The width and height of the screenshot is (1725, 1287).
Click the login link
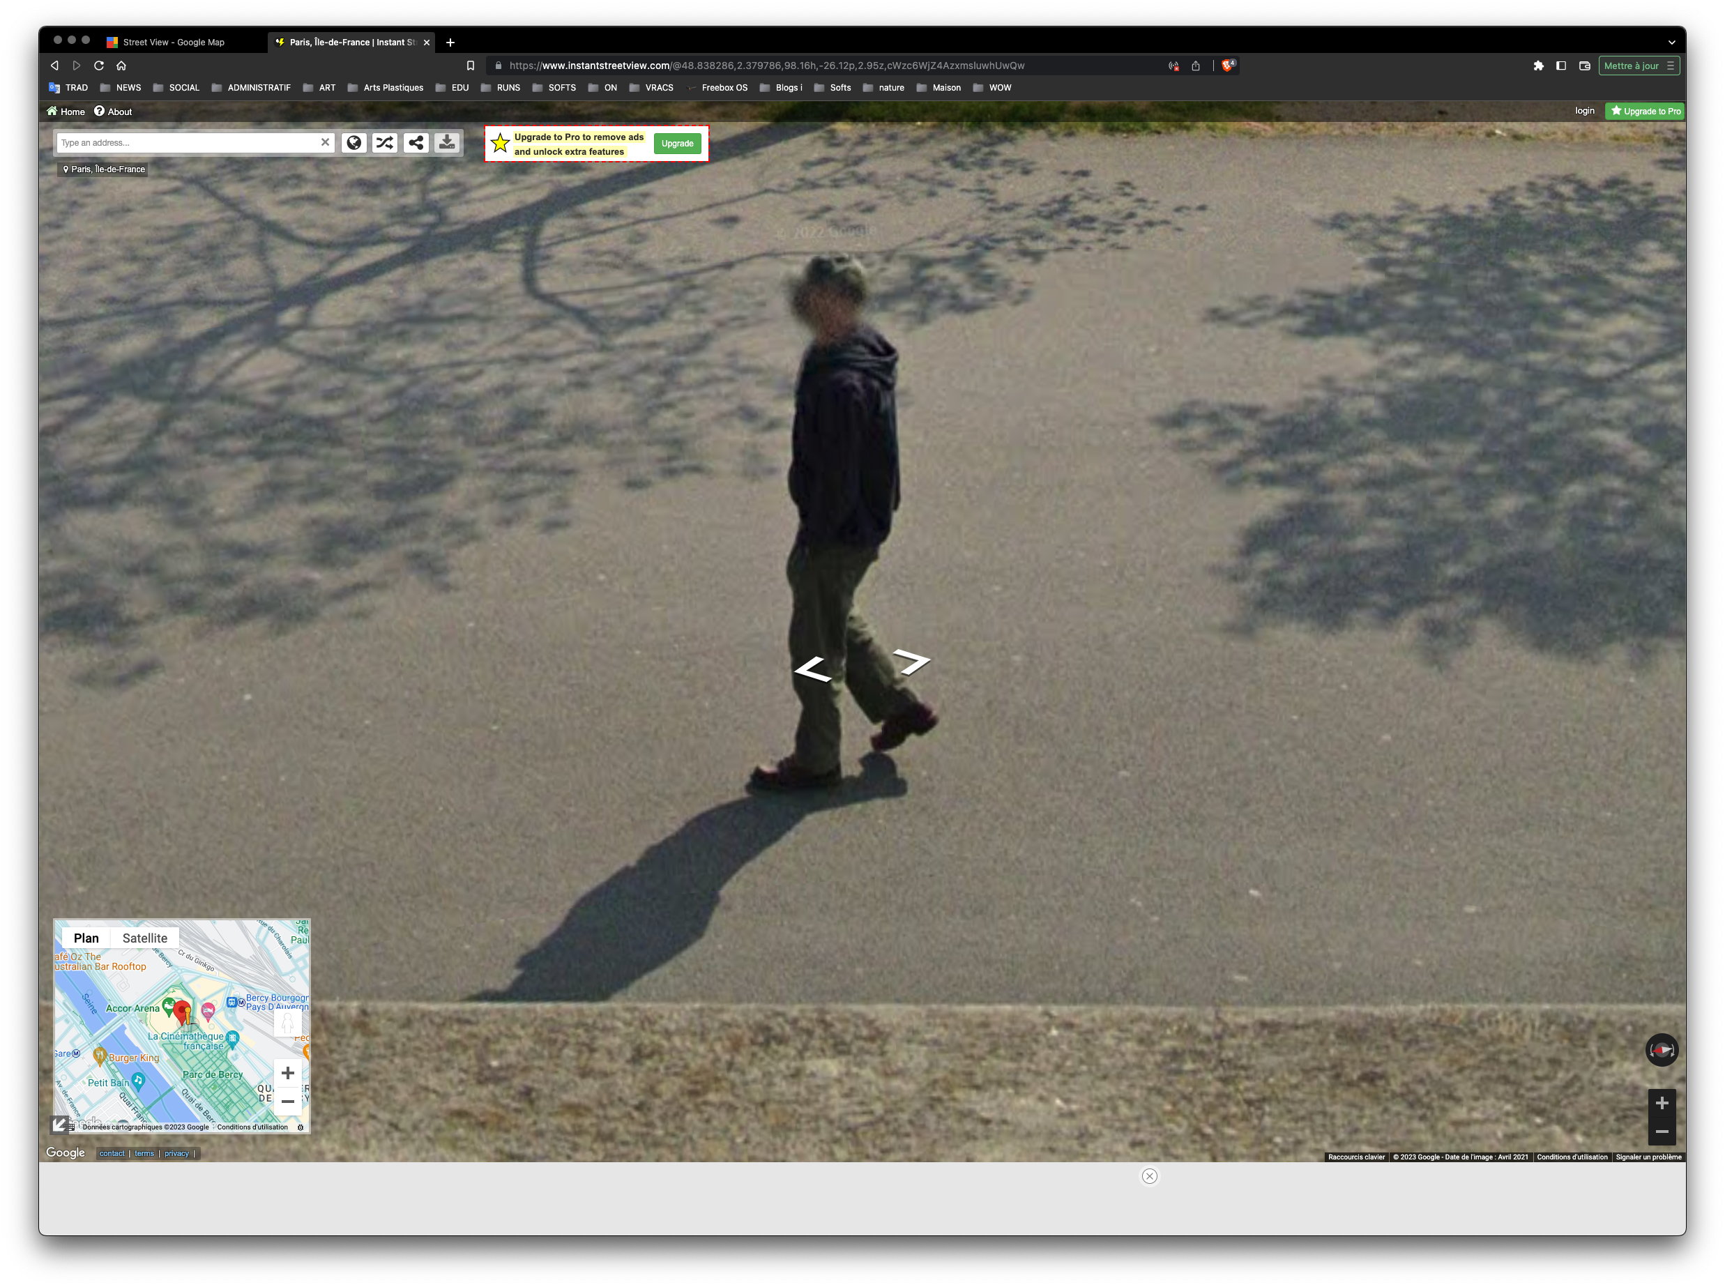point(1585,111)
